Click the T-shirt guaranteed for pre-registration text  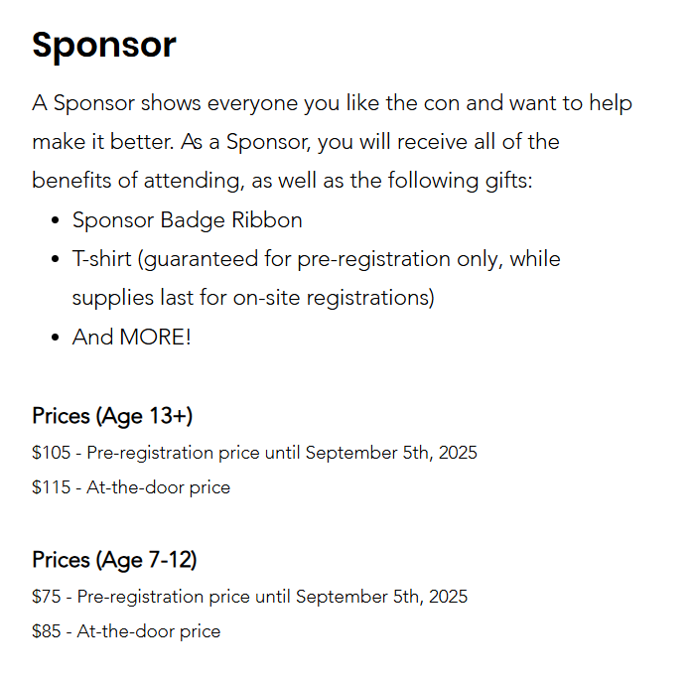316,260
